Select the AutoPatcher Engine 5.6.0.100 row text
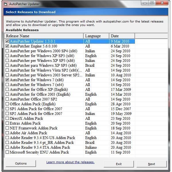This screenshot has height=172, width=172. 34,46
